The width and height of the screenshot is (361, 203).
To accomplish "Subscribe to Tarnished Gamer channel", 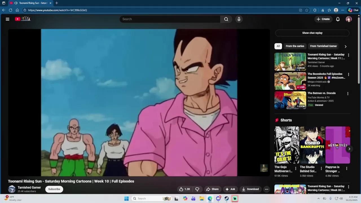I will pyautogui.click(x=54, y=189).
